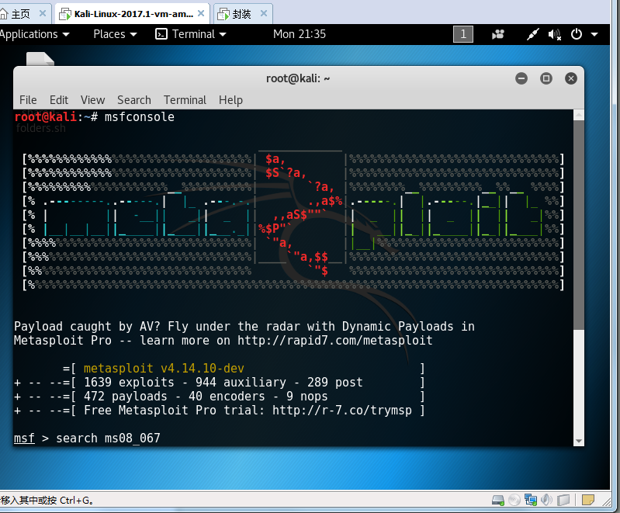Click the VMware hard disk status icon

point(498,501)
